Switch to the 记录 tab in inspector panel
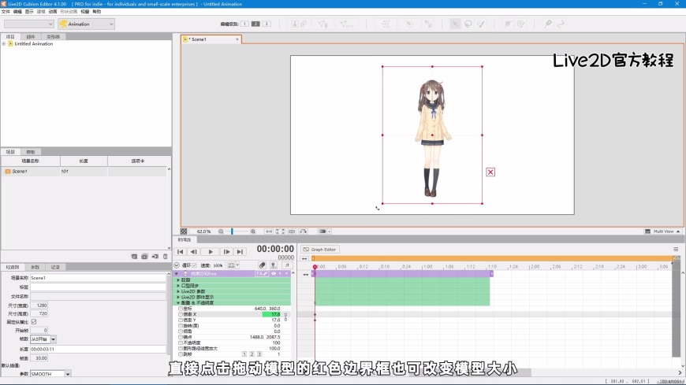 55,267
